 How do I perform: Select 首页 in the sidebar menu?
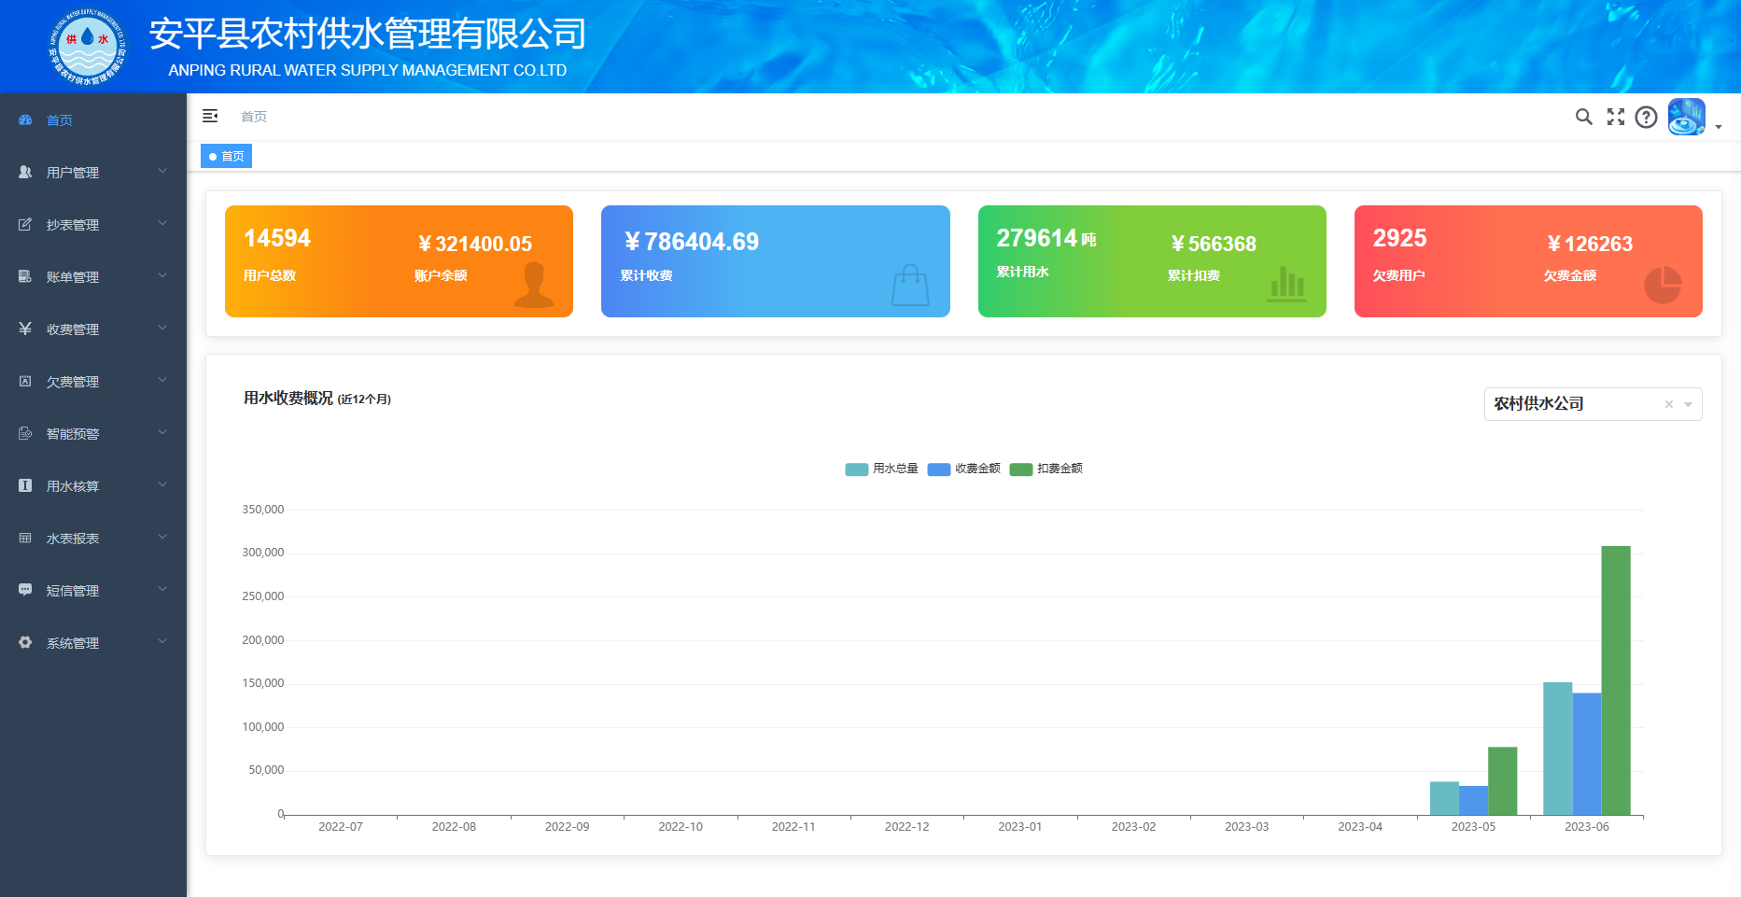[x=60, y=119]
